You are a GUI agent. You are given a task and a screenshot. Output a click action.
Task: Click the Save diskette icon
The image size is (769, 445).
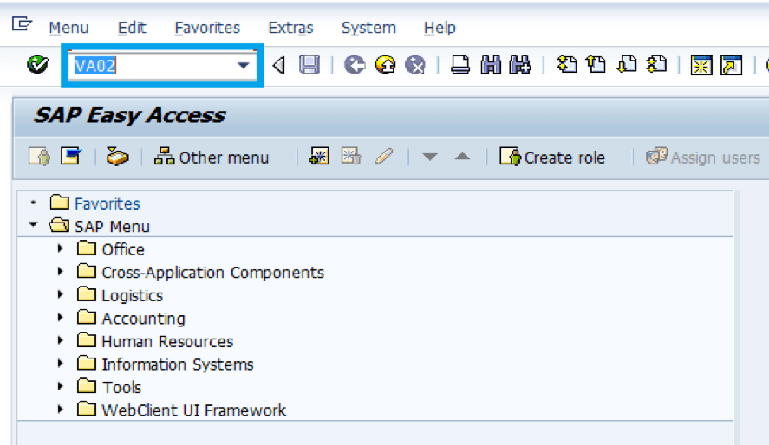coord(310,65)
